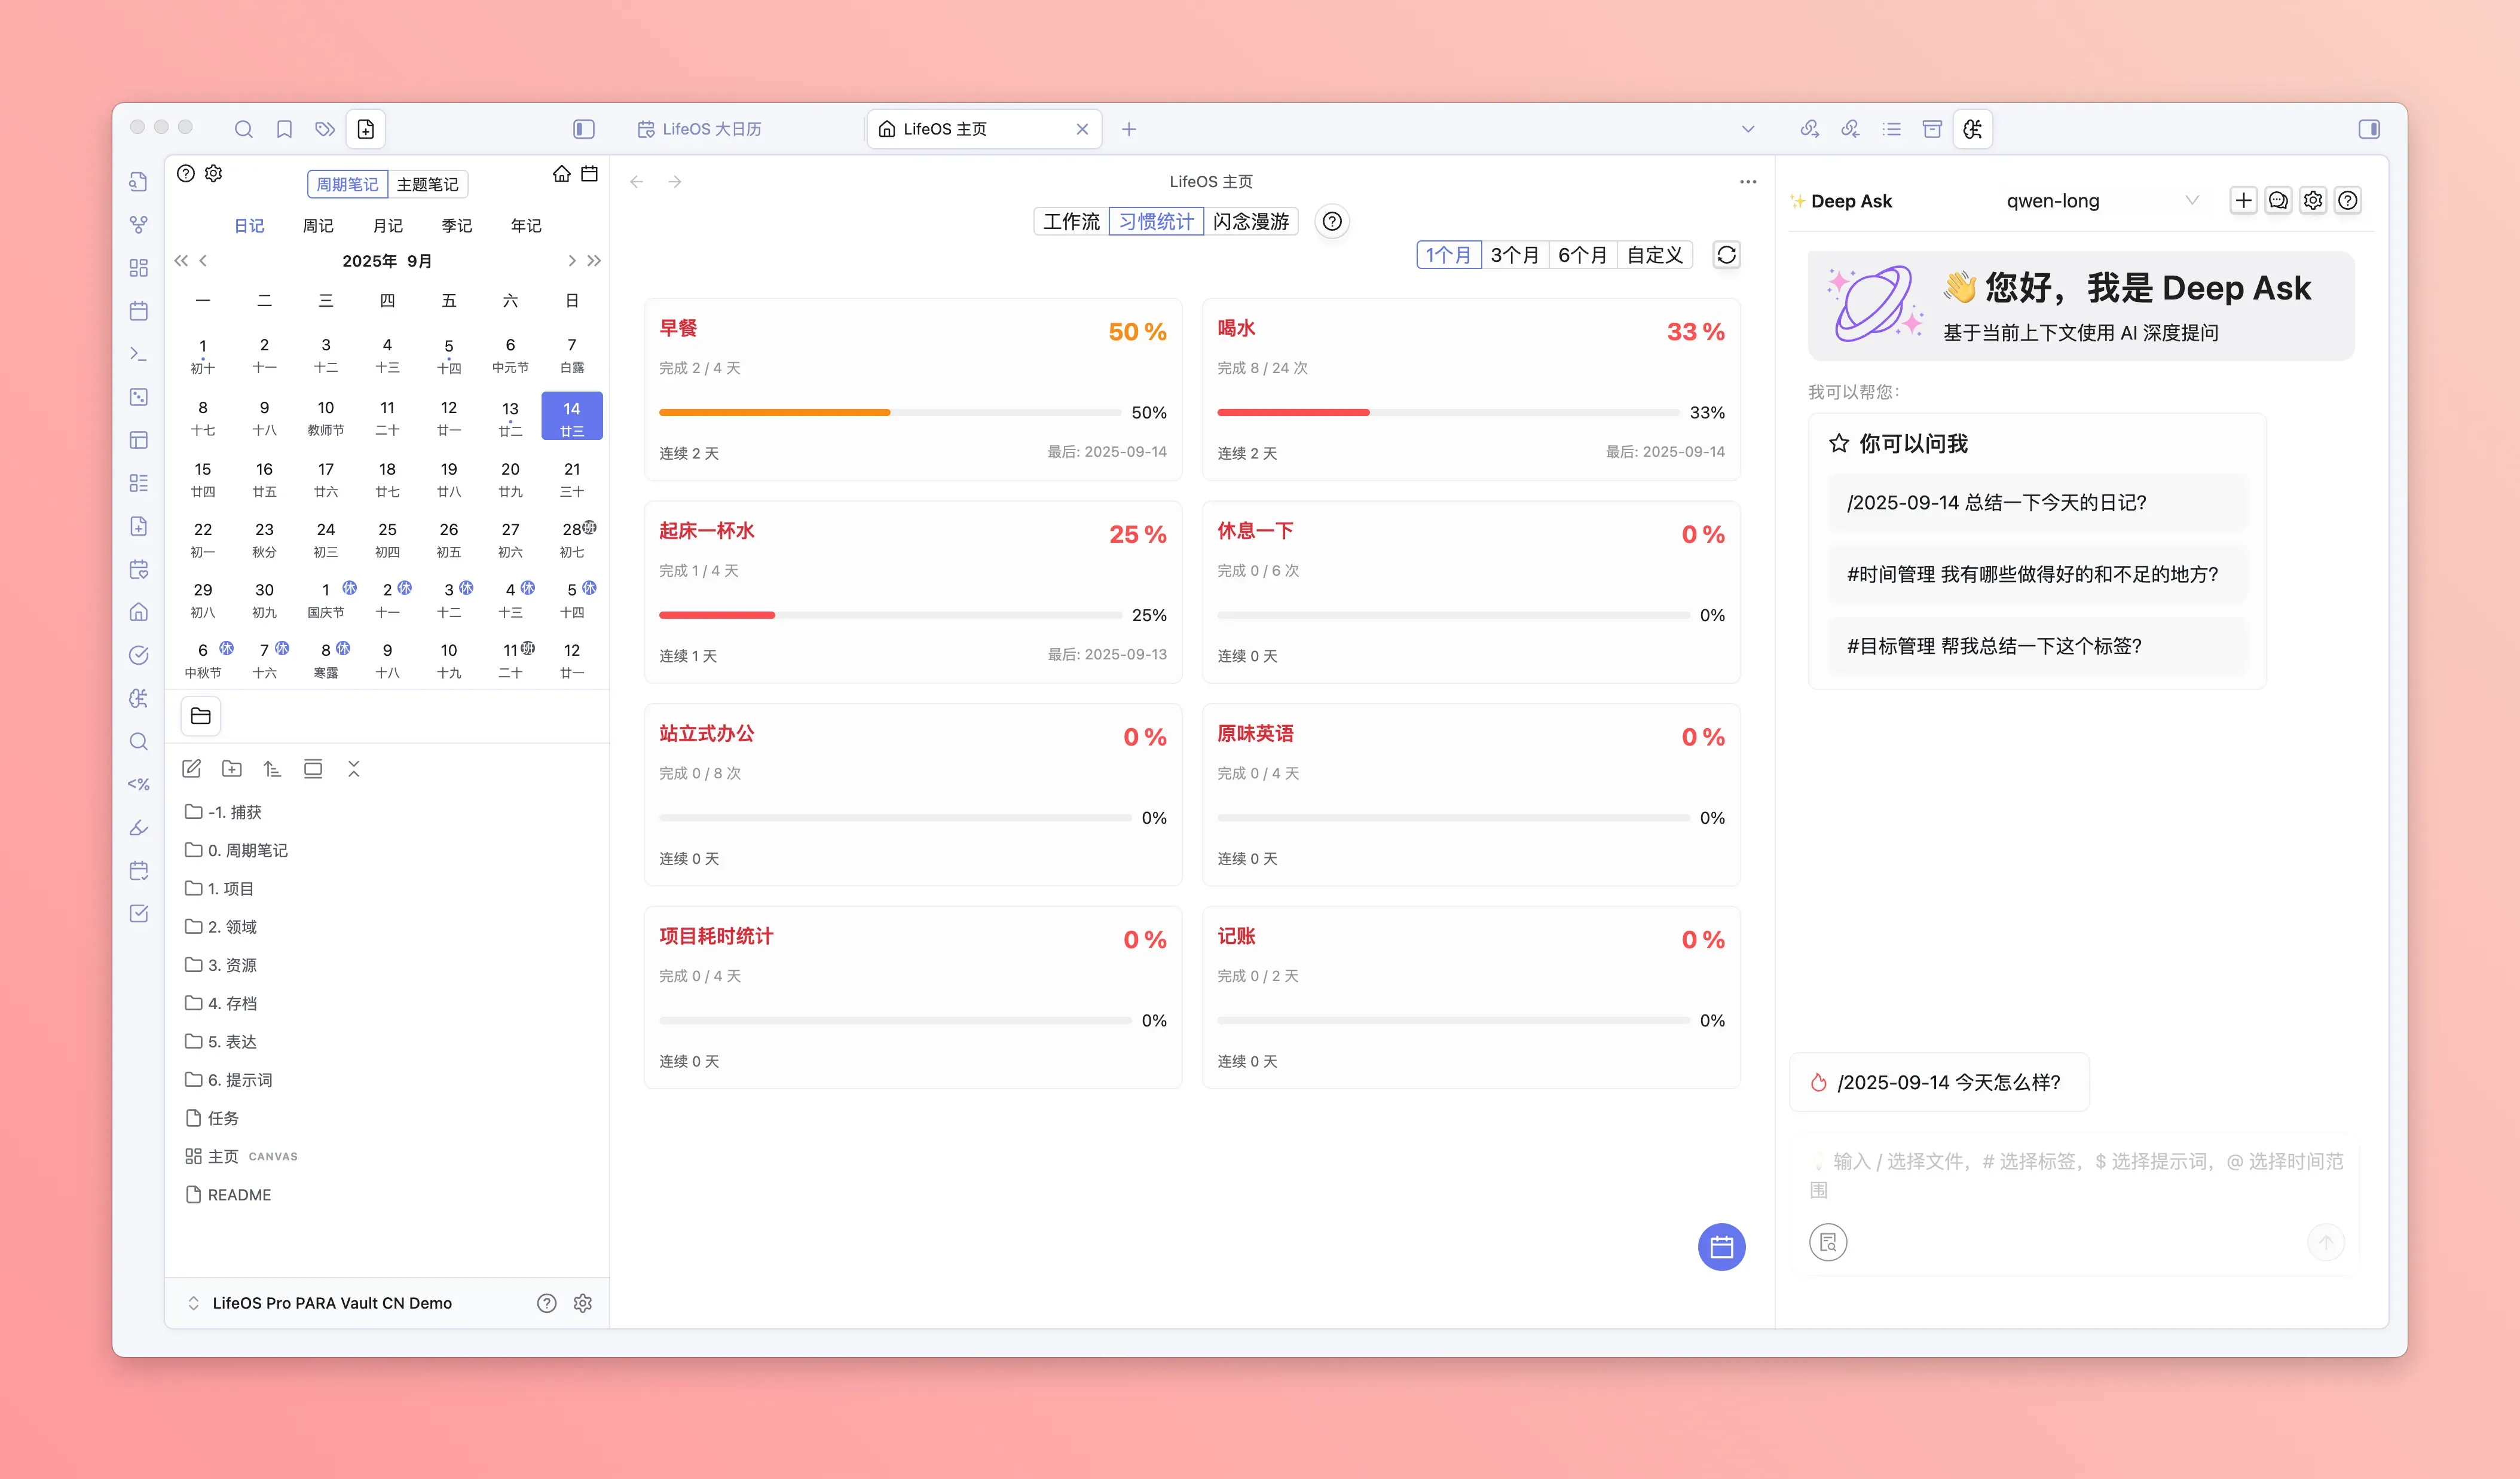Expand the 1. 项目 folder
This screenshot has height=1479, width=2520.
231,888
